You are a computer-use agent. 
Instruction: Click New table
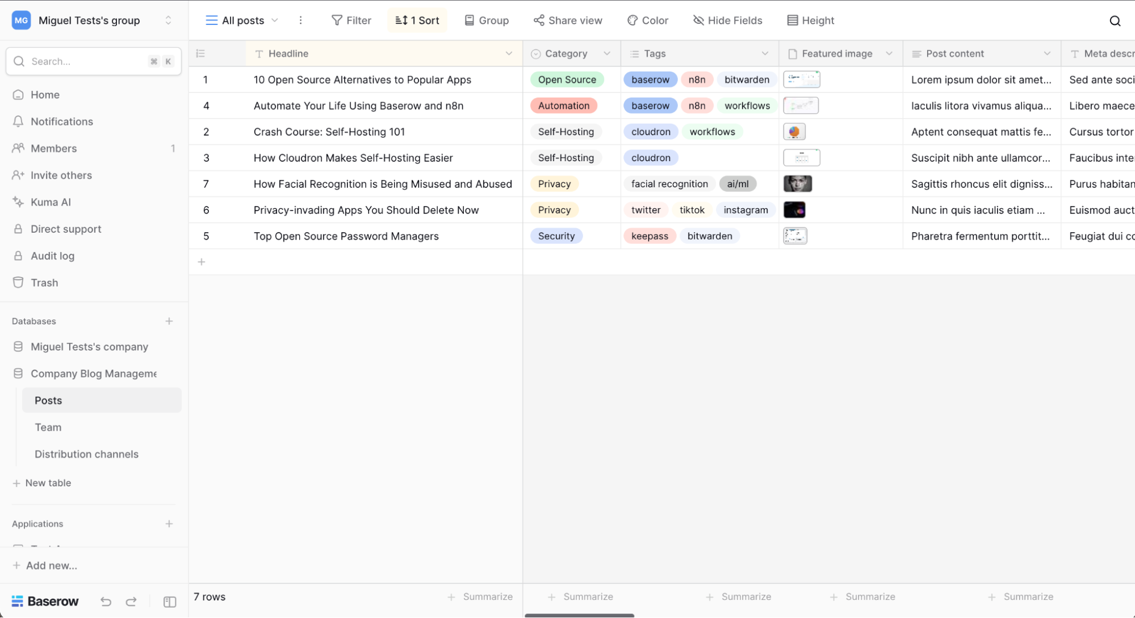pyautogui.click(x=42, y=483)
